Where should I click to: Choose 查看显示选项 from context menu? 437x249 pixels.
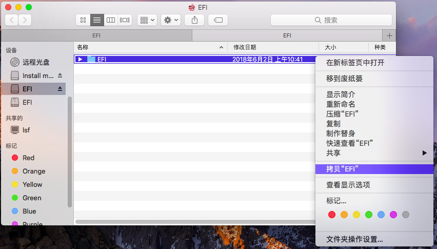pyautogui.click(x=374, y=185)
